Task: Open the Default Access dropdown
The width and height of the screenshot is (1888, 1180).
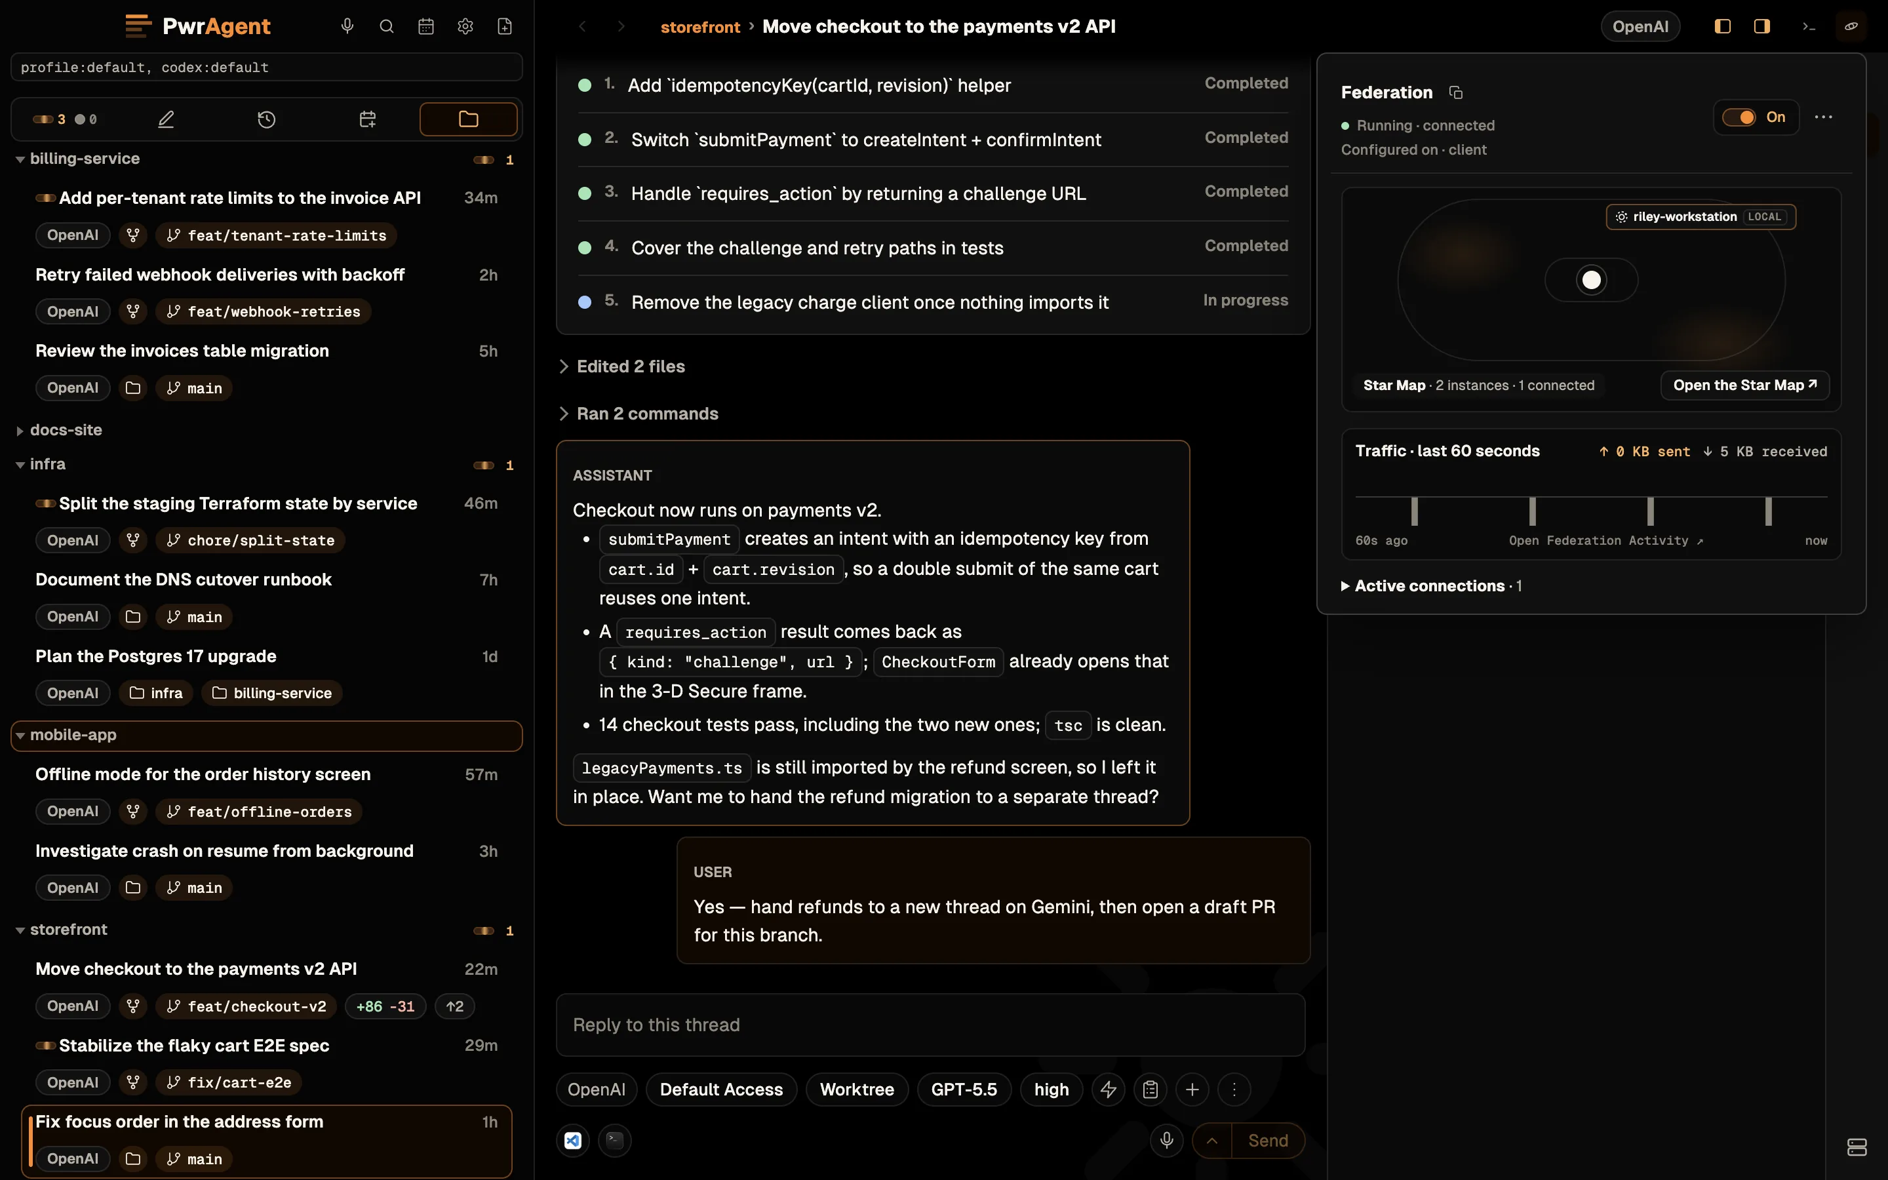Action: pos(721,1090)
